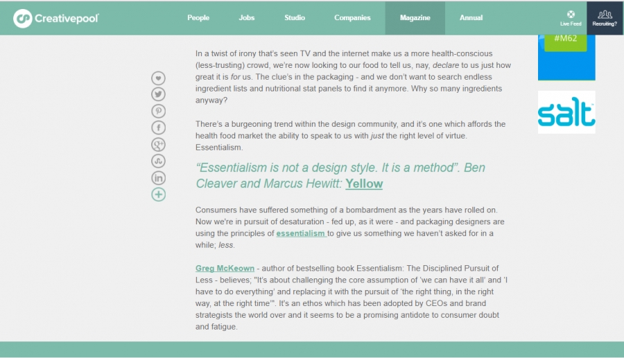Go to Creativepool homepage logo
The image size is (624, 358).
coord(56,18)
